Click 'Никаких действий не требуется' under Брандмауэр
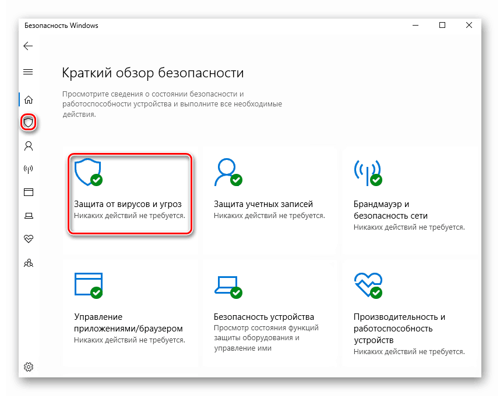 [409, 227]
